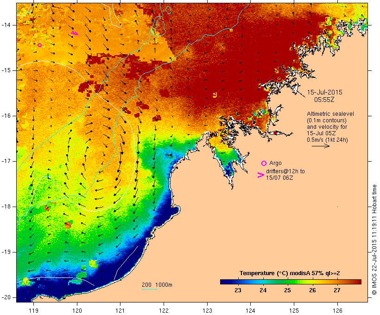380x315 pixels.
Task: Click the date text 15-Jul-2015
Action: pos(324,92)
